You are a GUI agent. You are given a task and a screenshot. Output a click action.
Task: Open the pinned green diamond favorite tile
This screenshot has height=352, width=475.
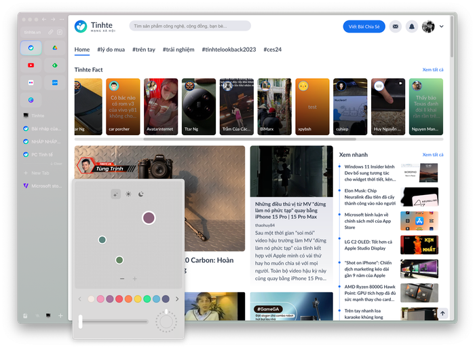coord(55,65)
